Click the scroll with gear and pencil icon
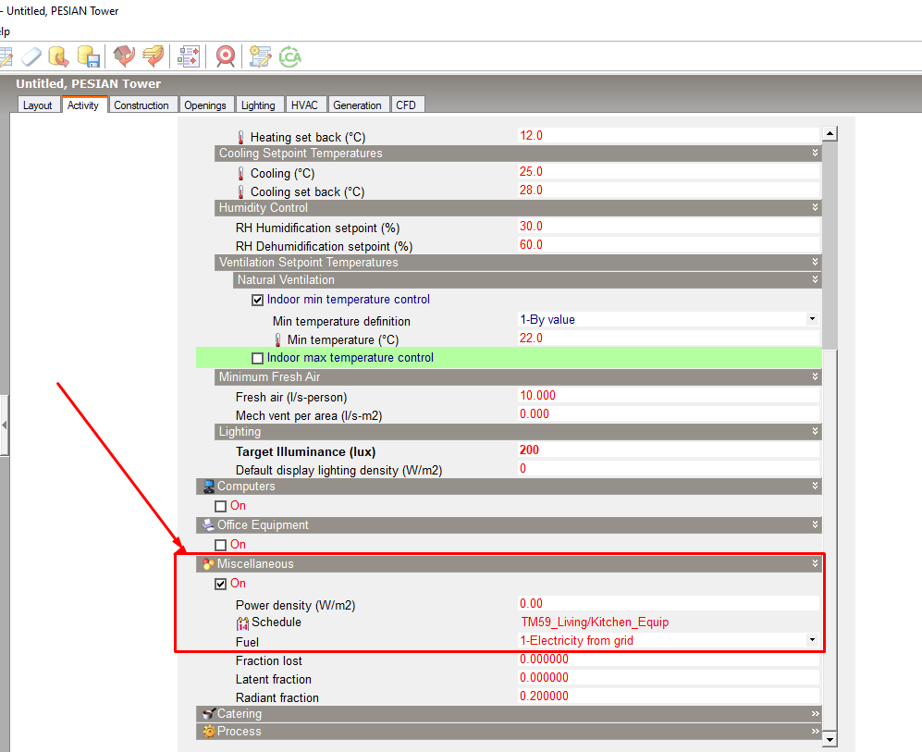Screen dimensions: 922x752 (x=260, y=56)
